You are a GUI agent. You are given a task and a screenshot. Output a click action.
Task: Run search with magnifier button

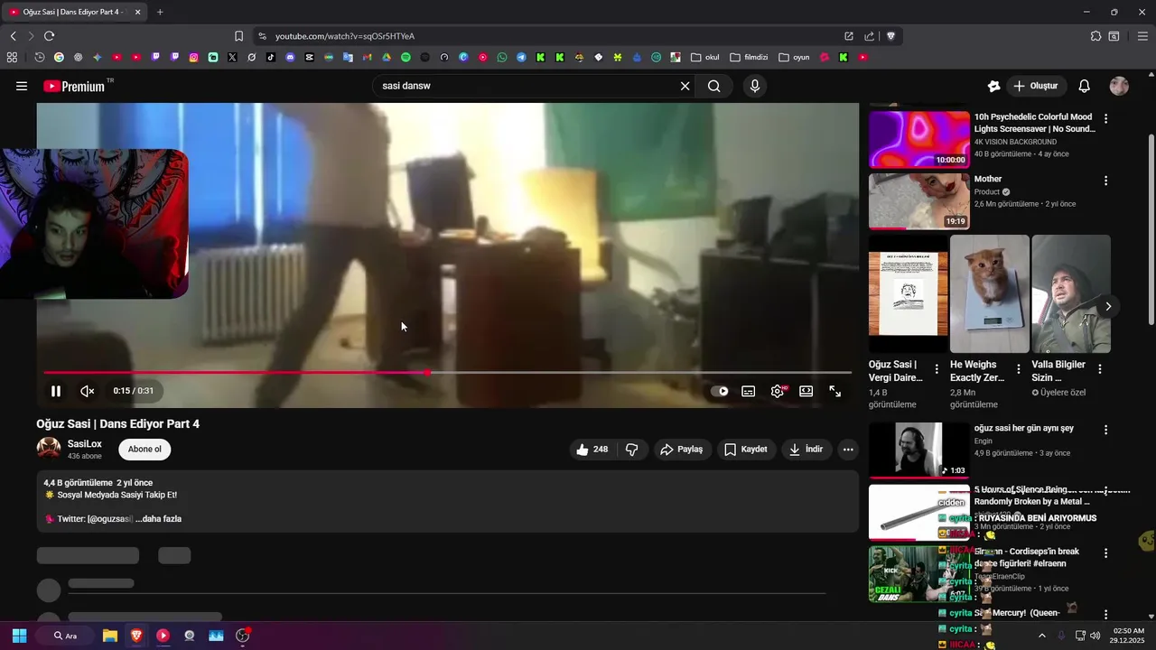tap(714, 86)
